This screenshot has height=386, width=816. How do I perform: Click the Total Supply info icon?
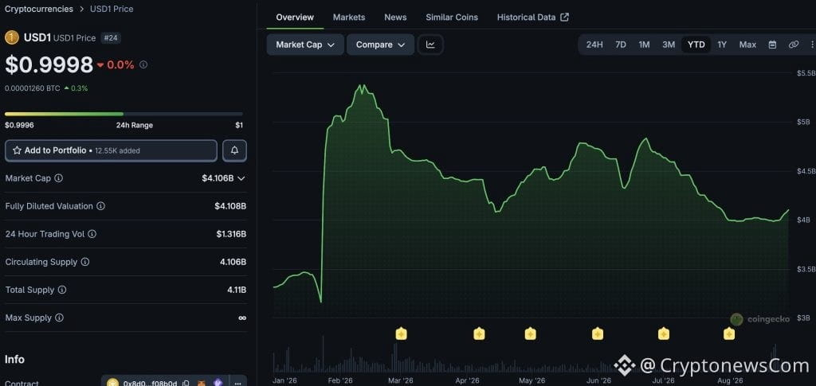tap(62, 290)
